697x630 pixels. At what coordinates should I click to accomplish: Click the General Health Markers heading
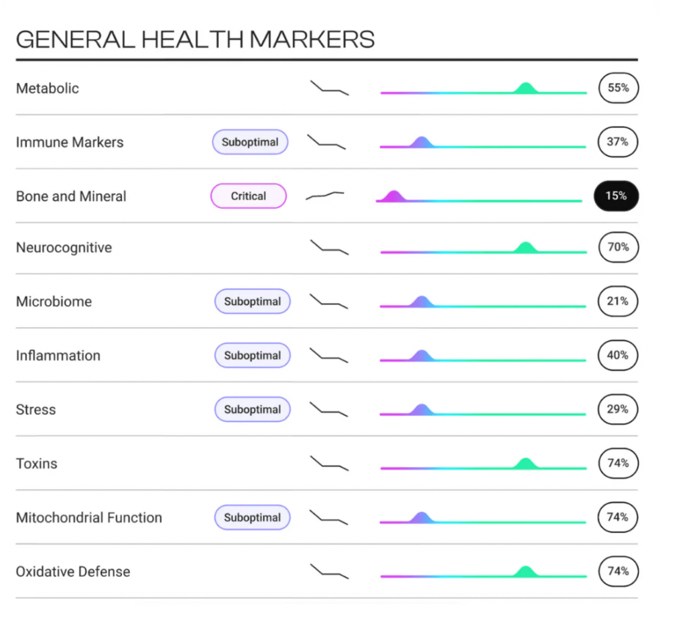[195, 39]
